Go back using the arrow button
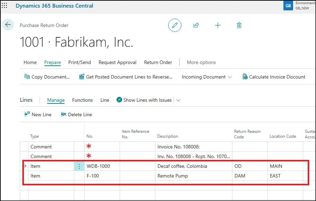This screenshot has height=201, width=316. (x=8, y=25)
